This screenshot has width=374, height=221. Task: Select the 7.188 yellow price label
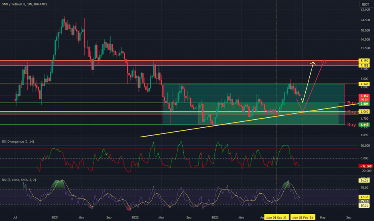[x=364, y=65]
